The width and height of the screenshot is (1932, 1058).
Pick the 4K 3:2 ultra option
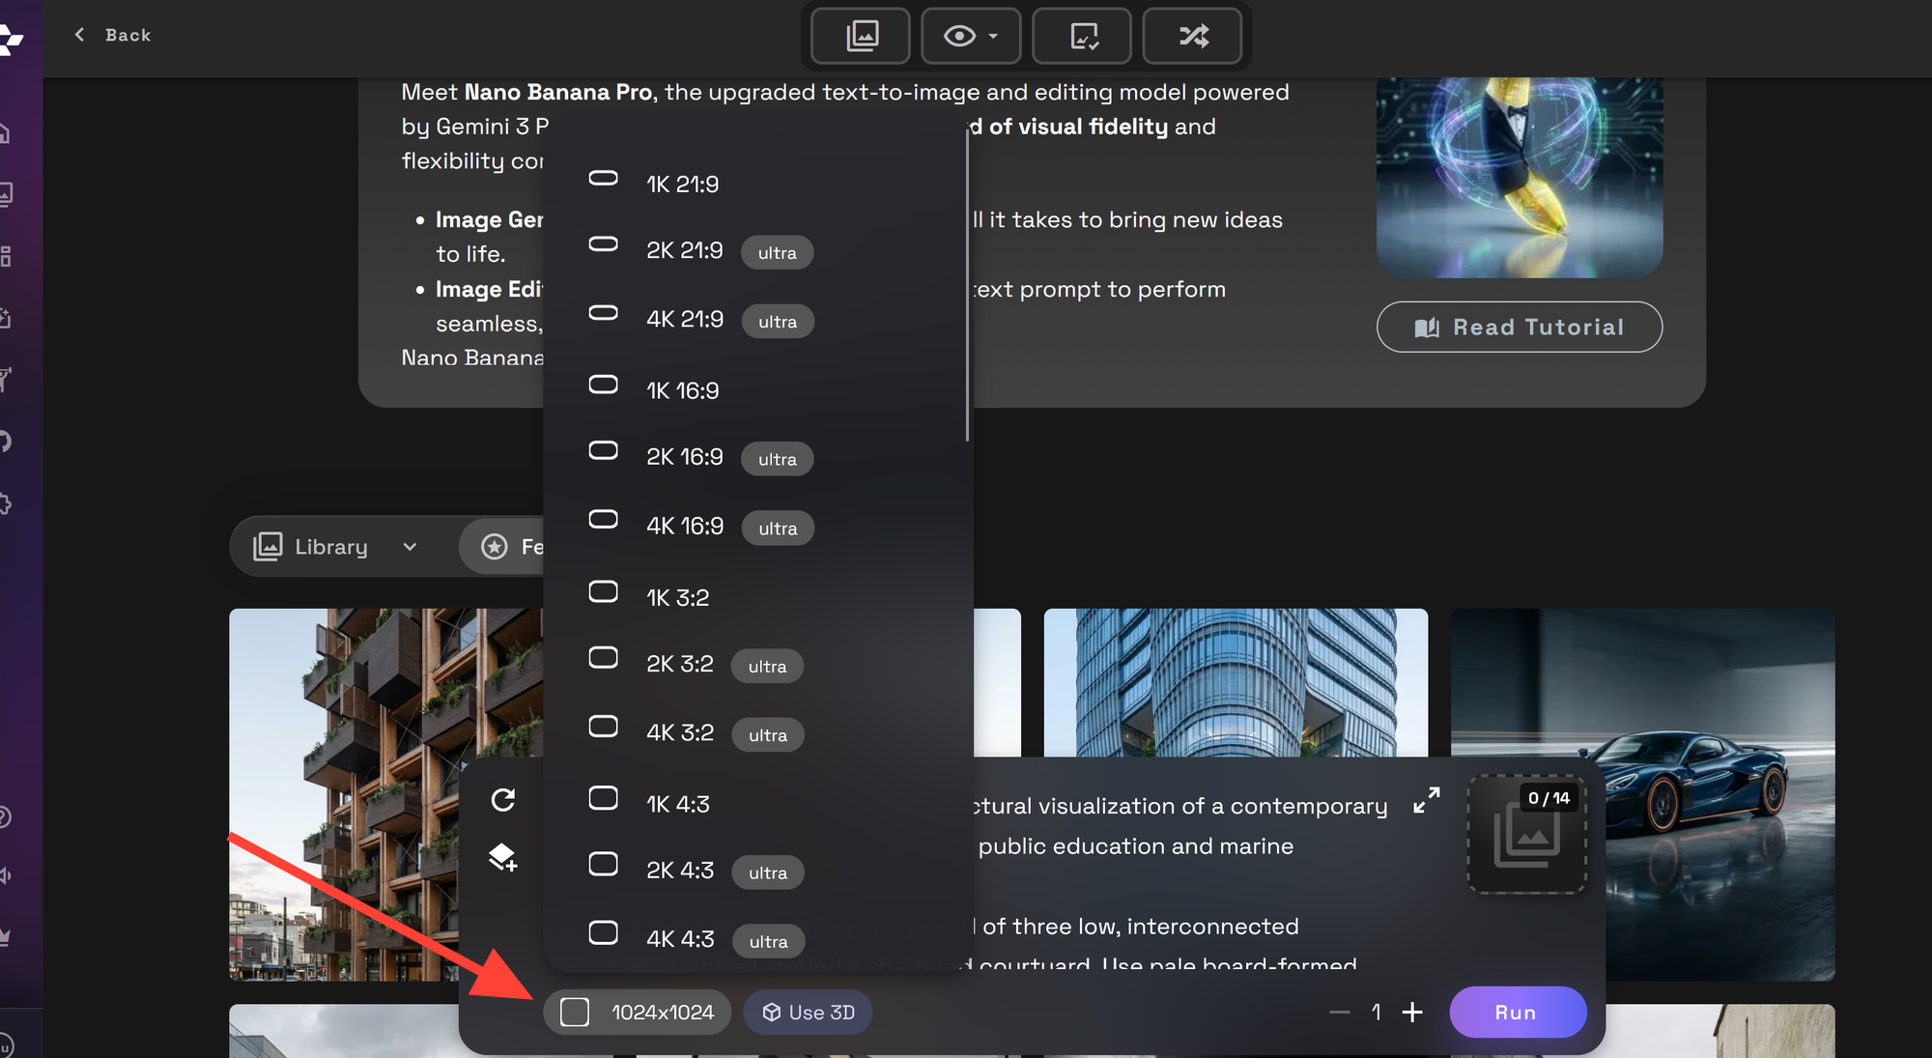tap(758, 733)
